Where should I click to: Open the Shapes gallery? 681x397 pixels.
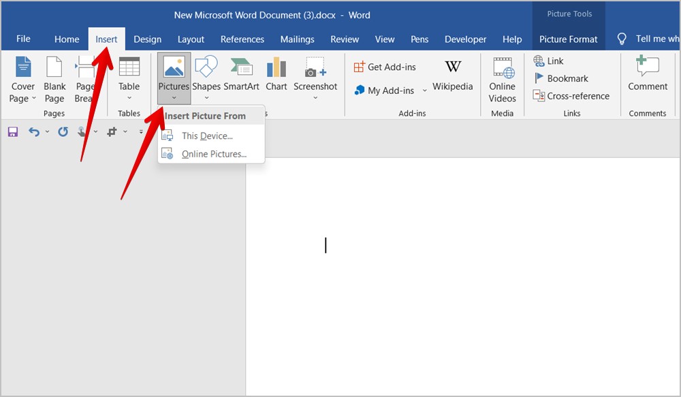(x=206, y=76)
